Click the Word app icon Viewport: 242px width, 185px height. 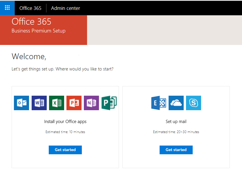point(39,103)
